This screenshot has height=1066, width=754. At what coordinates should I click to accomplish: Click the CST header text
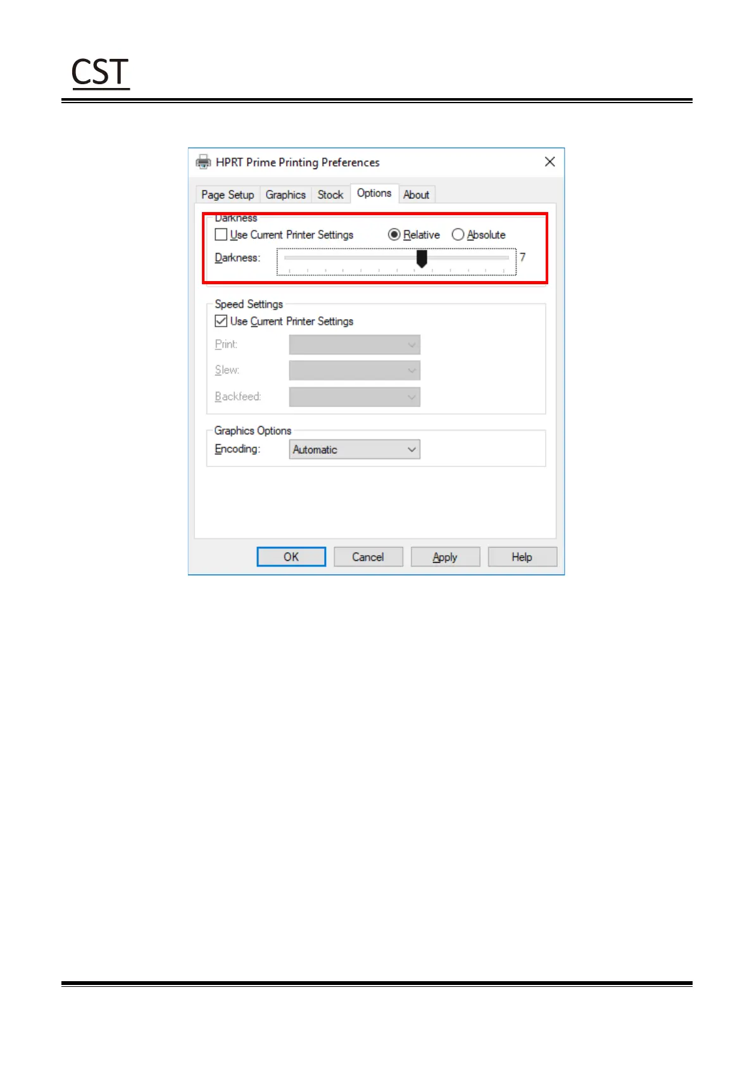pyautogui.click(x=101, y=72)
